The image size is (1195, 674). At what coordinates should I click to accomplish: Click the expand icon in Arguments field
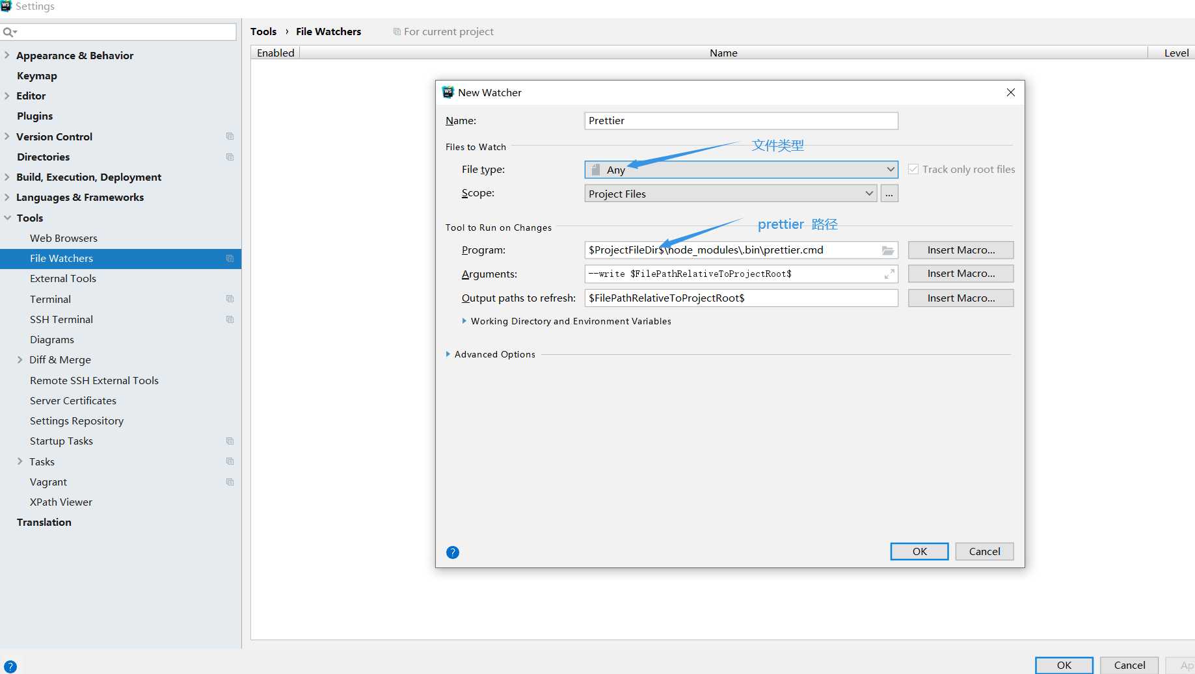click(889, 274)
